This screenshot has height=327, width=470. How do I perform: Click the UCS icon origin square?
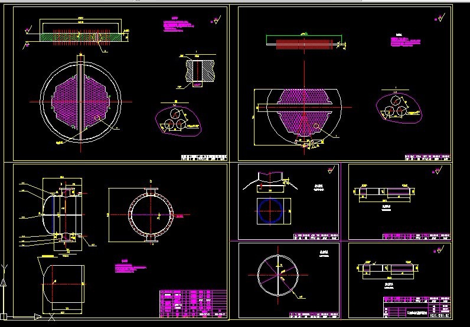(x=4, y=316)
